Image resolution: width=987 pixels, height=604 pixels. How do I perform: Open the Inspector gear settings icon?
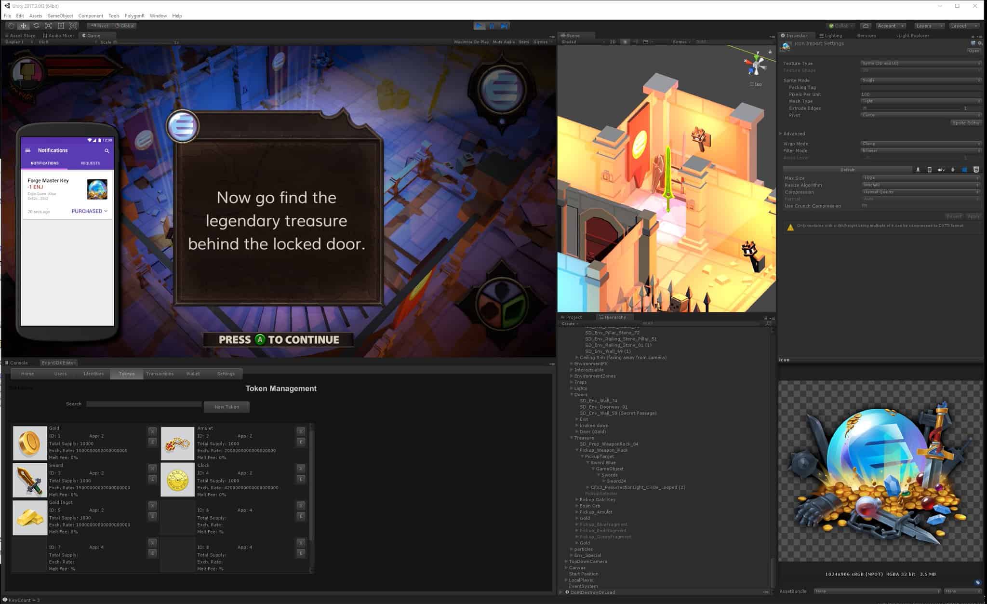[980, 43]
